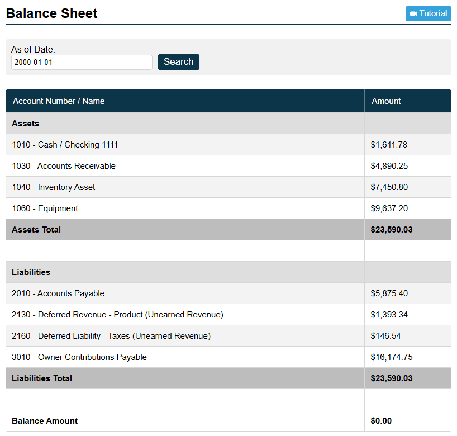Click the amount $7,450.80
457x436 pixels.
click(x=389, y=187)
